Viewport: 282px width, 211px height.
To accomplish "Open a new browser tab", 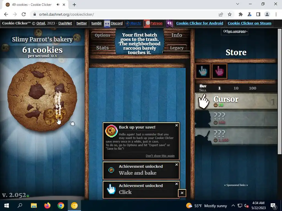I will pyautogui.click(x=74, y=5).
